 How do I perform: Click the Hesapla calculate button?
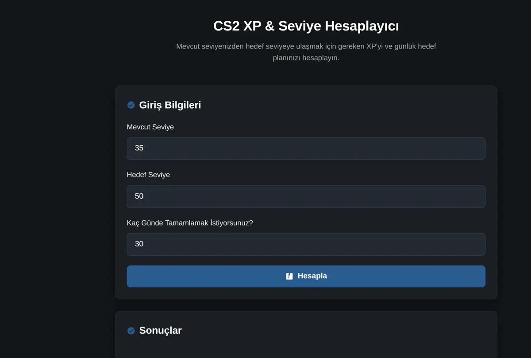(x=306, y=276)
